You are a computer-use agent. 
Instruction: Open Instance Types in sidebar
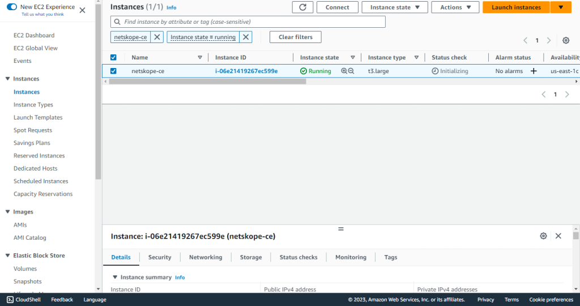(x=33, y=105)
